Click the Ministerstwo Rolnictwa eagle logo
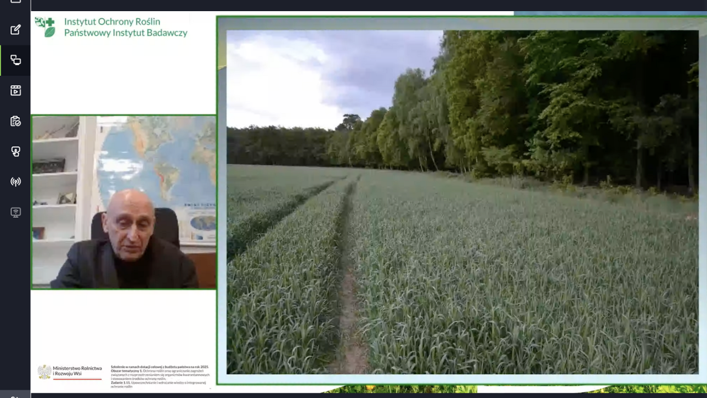Screen dimensions: 707x398 click(x=44, y=372)
